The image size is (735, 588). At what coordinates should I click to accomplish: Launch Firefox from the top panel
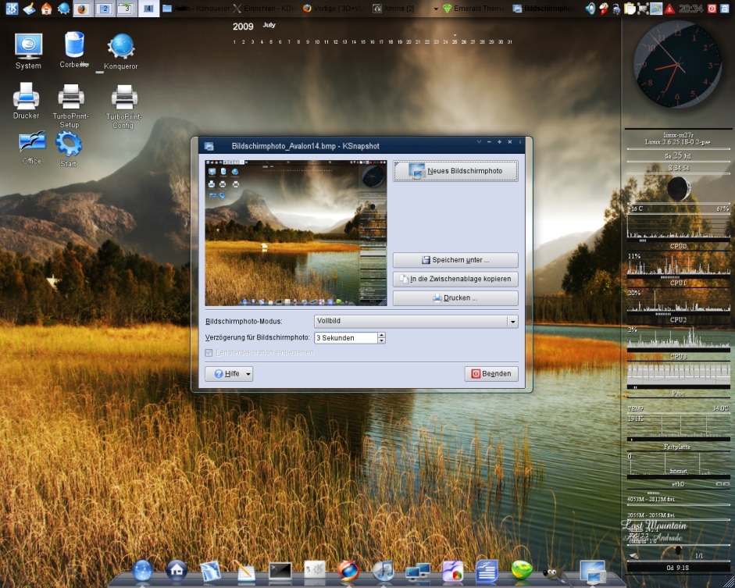click(82, 9)
